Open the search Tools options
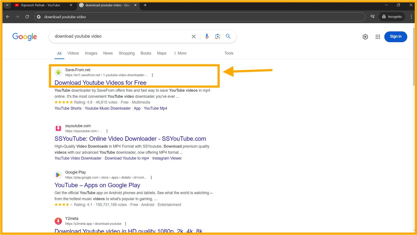Viewport: 417px width, 235px height. tap(229, 53)
